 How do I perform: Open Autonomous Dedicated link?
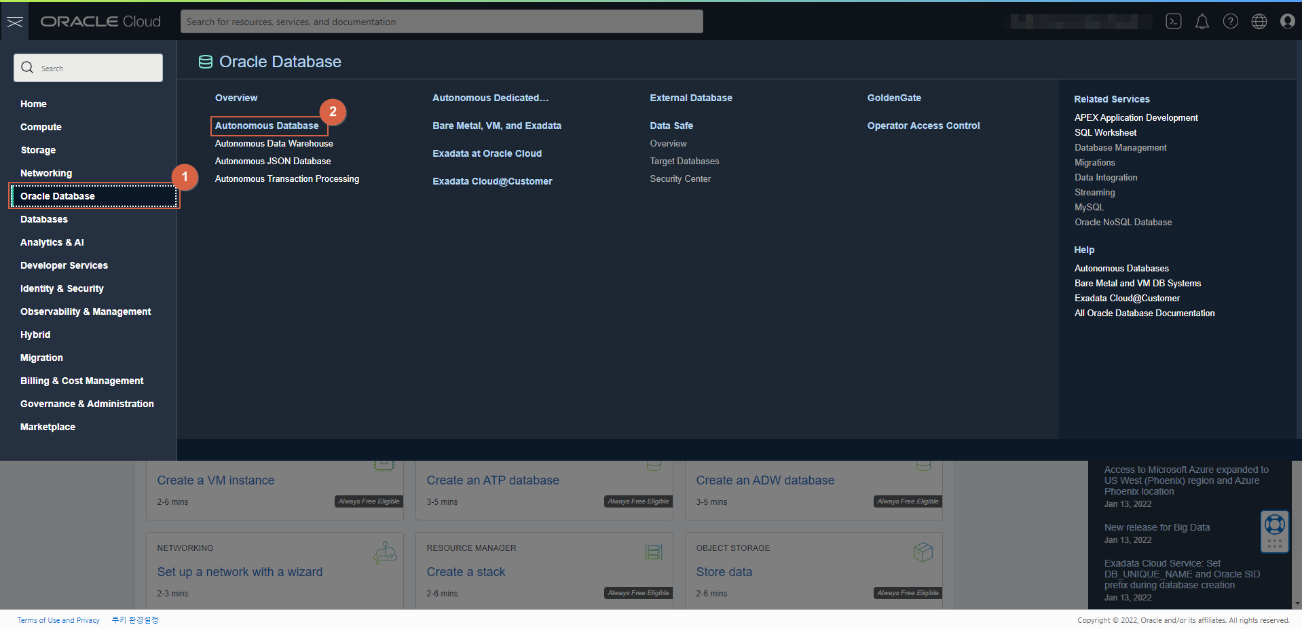coord(491,98)
